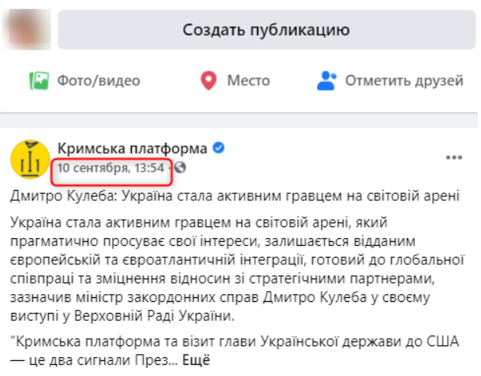Select the Место text label
The image size is (481, 376).
(248, 80)
